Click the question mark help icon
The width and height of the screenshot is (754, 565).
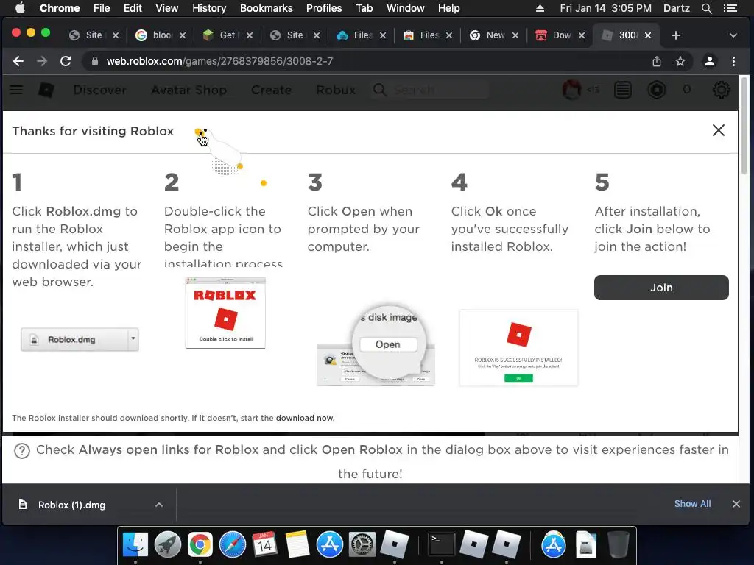tap(22, 451)
